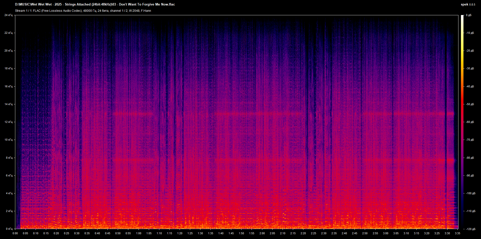Click the -120 дБ legend label

pyautogui.click(x=470, y=229)
